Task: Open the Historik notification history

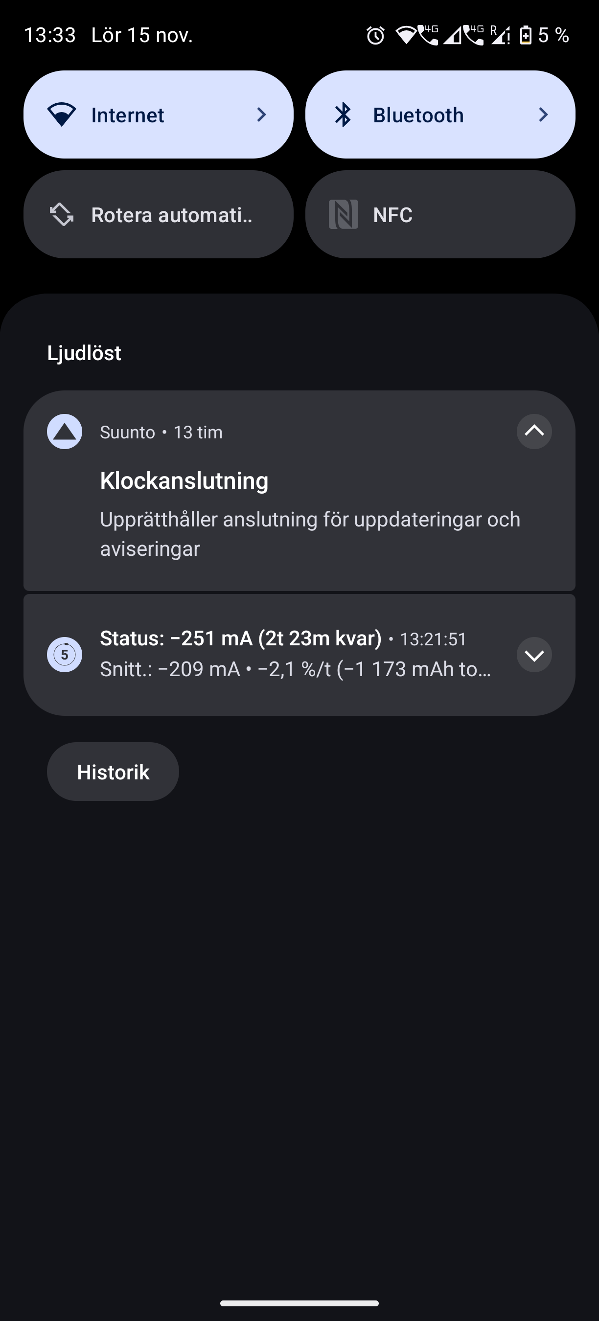Action: 113,772
